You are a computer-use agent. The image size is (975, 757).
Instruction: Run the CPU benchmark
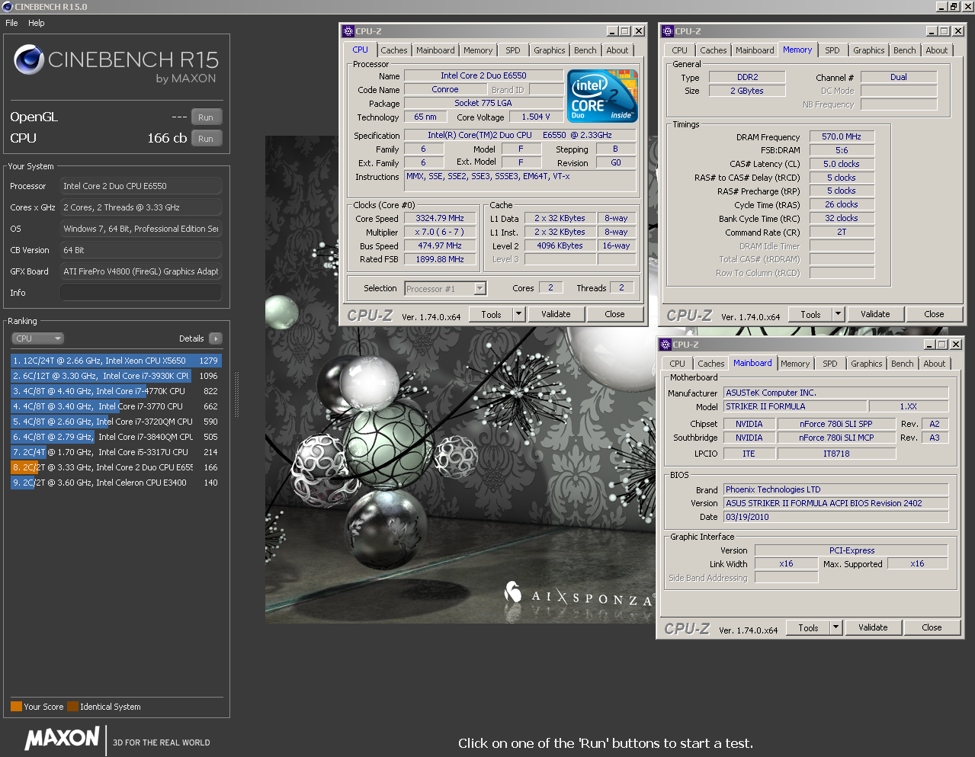[x=206, y=139]
